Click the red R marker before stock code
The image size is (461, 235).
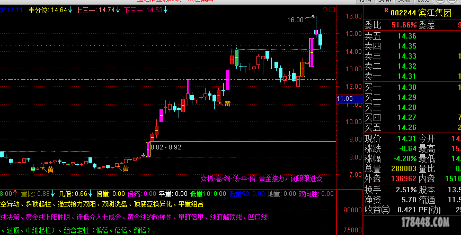pyautogui.click(x=386, y=10)
